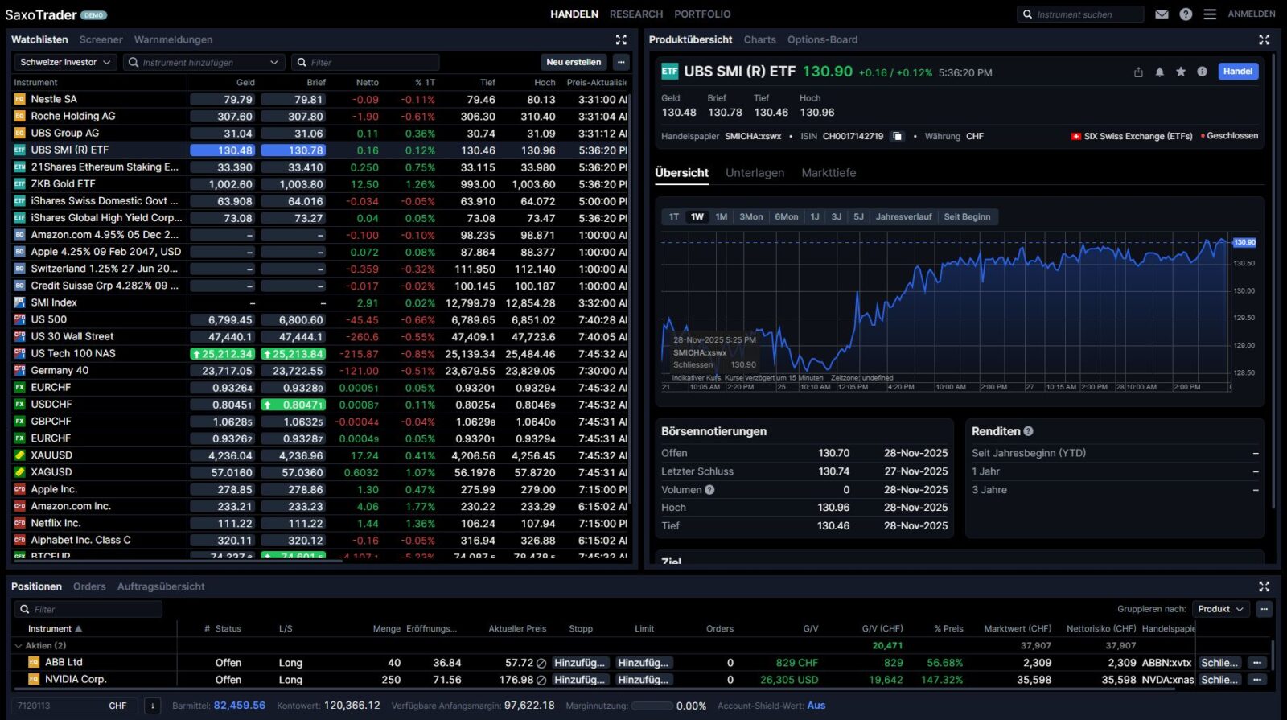Add UBS SMI ETF to favorites star
Screen dimensions: 1287x720
(x=1181, y=72)
